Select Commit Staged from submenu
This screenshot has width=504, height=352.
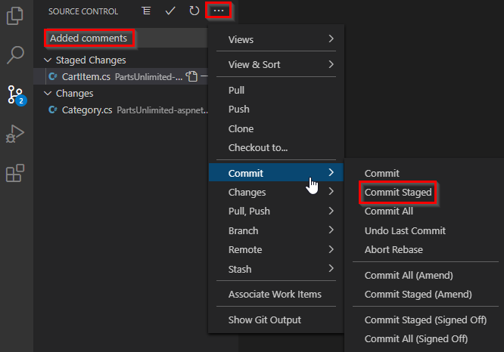pyautogui.click(x=398, y=193)
